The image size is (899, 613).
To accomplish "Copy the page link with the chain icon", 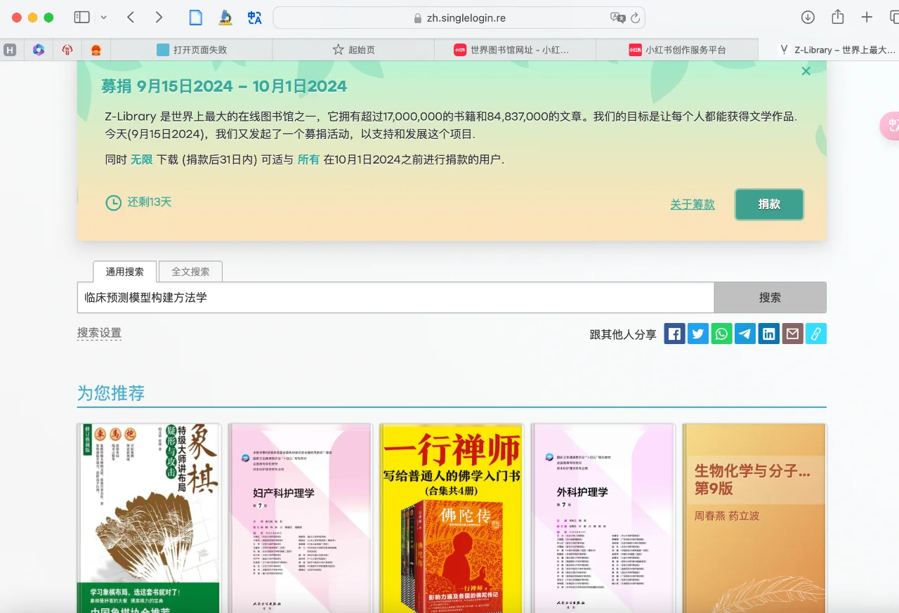I will (x=816, y=334).
